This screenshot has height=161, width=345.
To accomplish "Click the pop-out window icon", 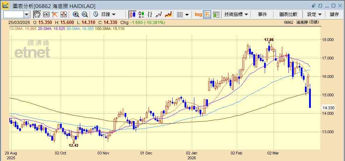I will [x=320, y=6].
